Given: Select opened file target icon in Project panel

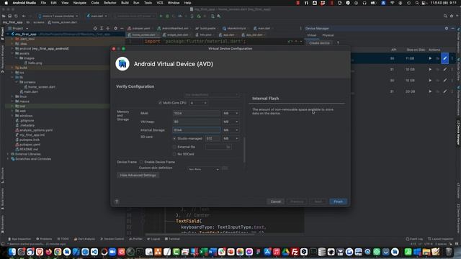Looking at the screenshot, I should pos(95,29).
